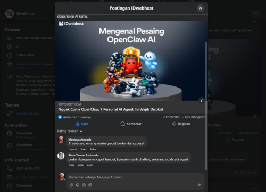266x192 pixels.
Task: Open the IDwebhost Saluran channel
Action: 29,147
